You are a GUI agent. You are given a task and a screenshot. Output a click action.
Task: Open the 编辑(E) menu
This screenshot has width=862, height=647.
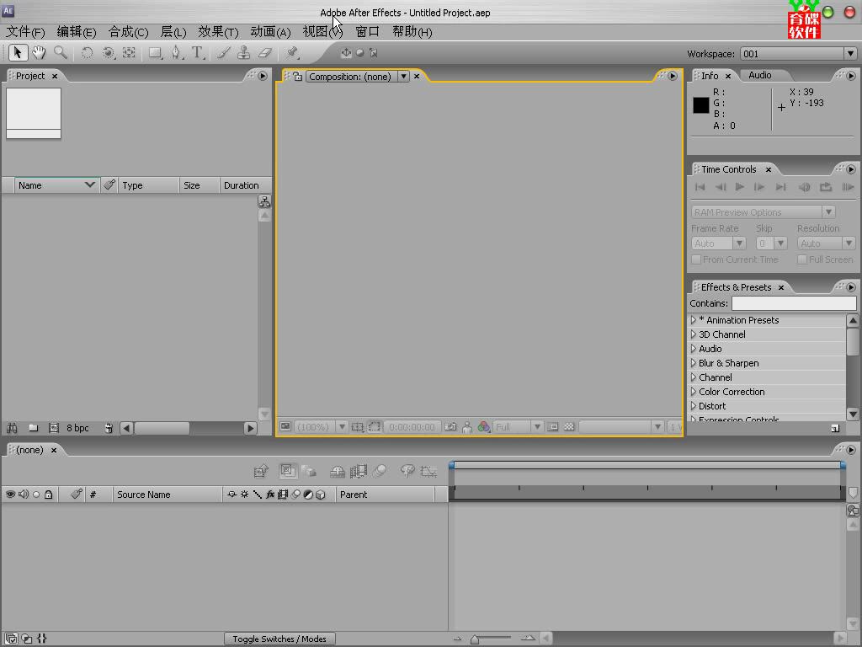point(77,32)
